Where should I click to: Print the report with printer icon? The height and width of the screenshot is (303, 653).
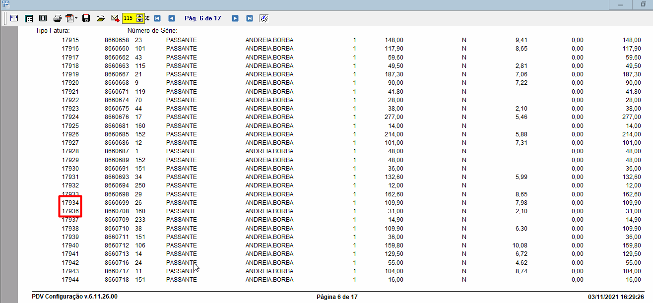point(57,18)
